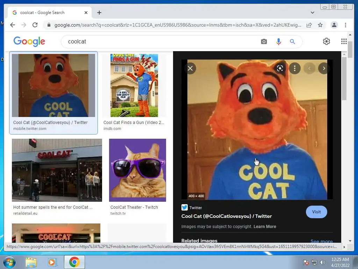This screenshot has width=358, height=269.
Task: Search by image with camera icon
Action: click(264, 41)
